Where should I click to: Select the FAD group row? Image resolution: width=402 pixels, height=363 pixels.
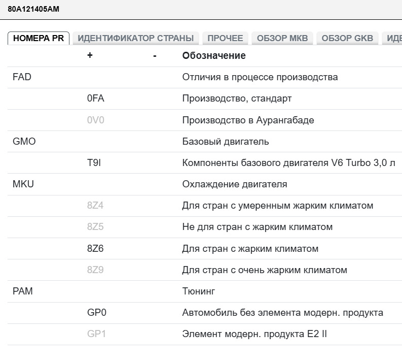tap(22, 77)
